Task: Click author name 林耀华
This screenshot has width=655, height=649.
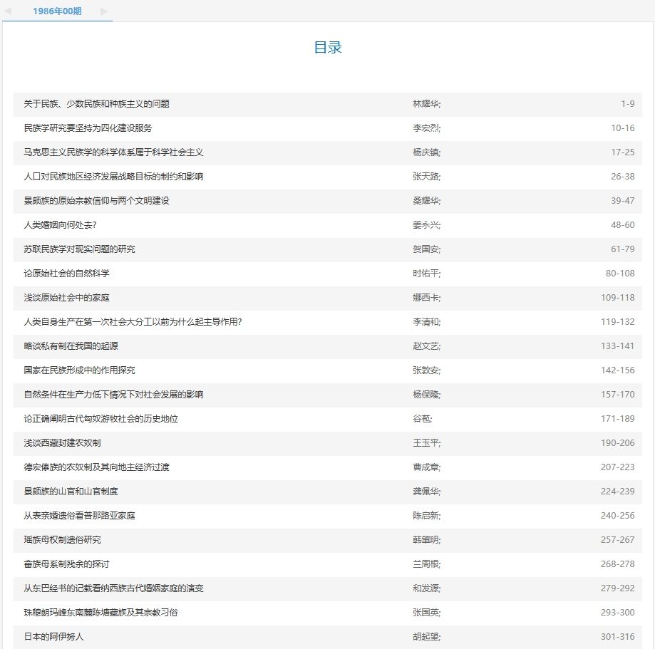Action: pos(426,103)
